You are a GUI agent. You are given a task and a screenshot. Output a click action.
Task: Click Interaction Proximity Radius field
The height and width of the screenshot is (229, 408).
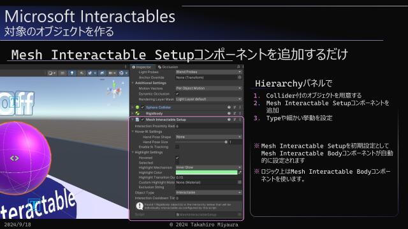click(208, 126)
